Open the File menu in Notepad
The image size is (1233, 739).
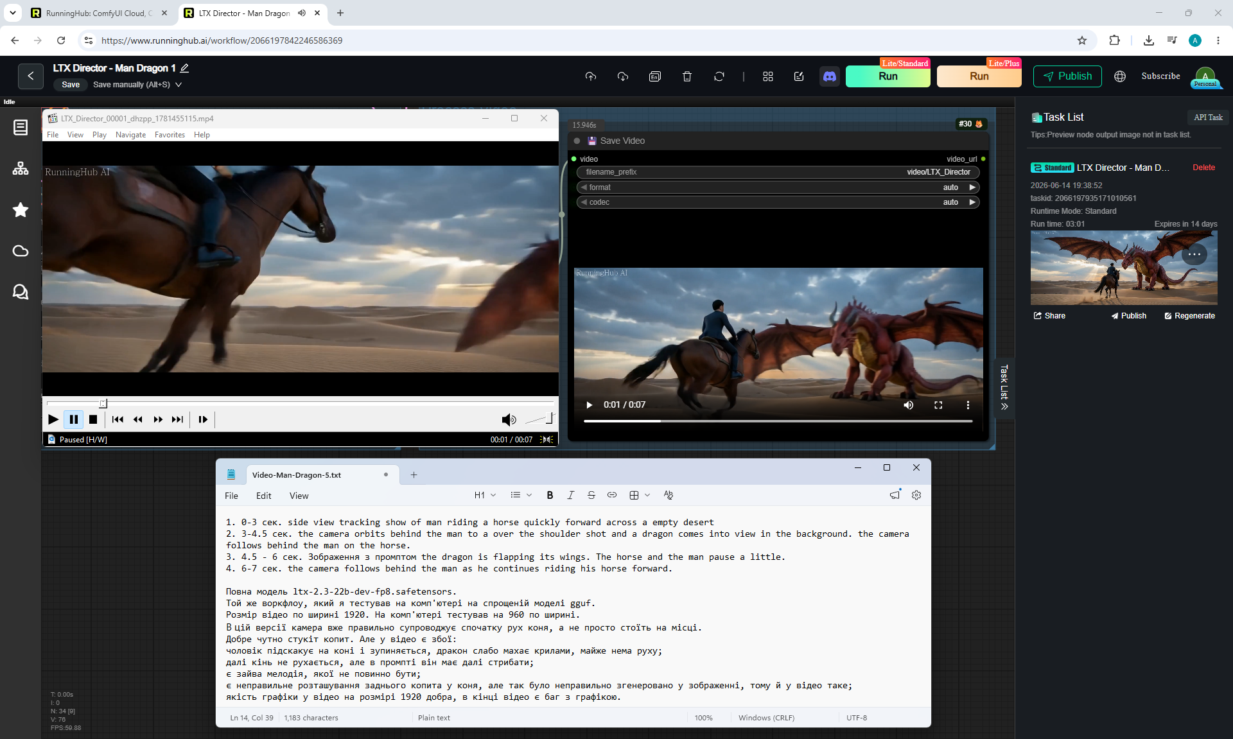click(231, 496)
